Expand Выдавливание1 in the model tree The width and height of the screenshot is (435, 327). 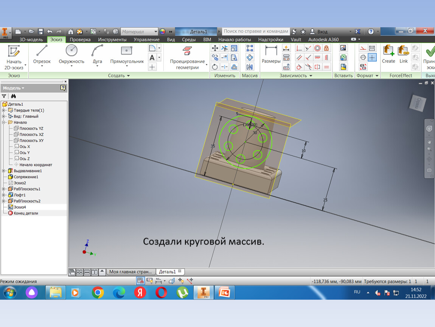click(x=4, y=171)
